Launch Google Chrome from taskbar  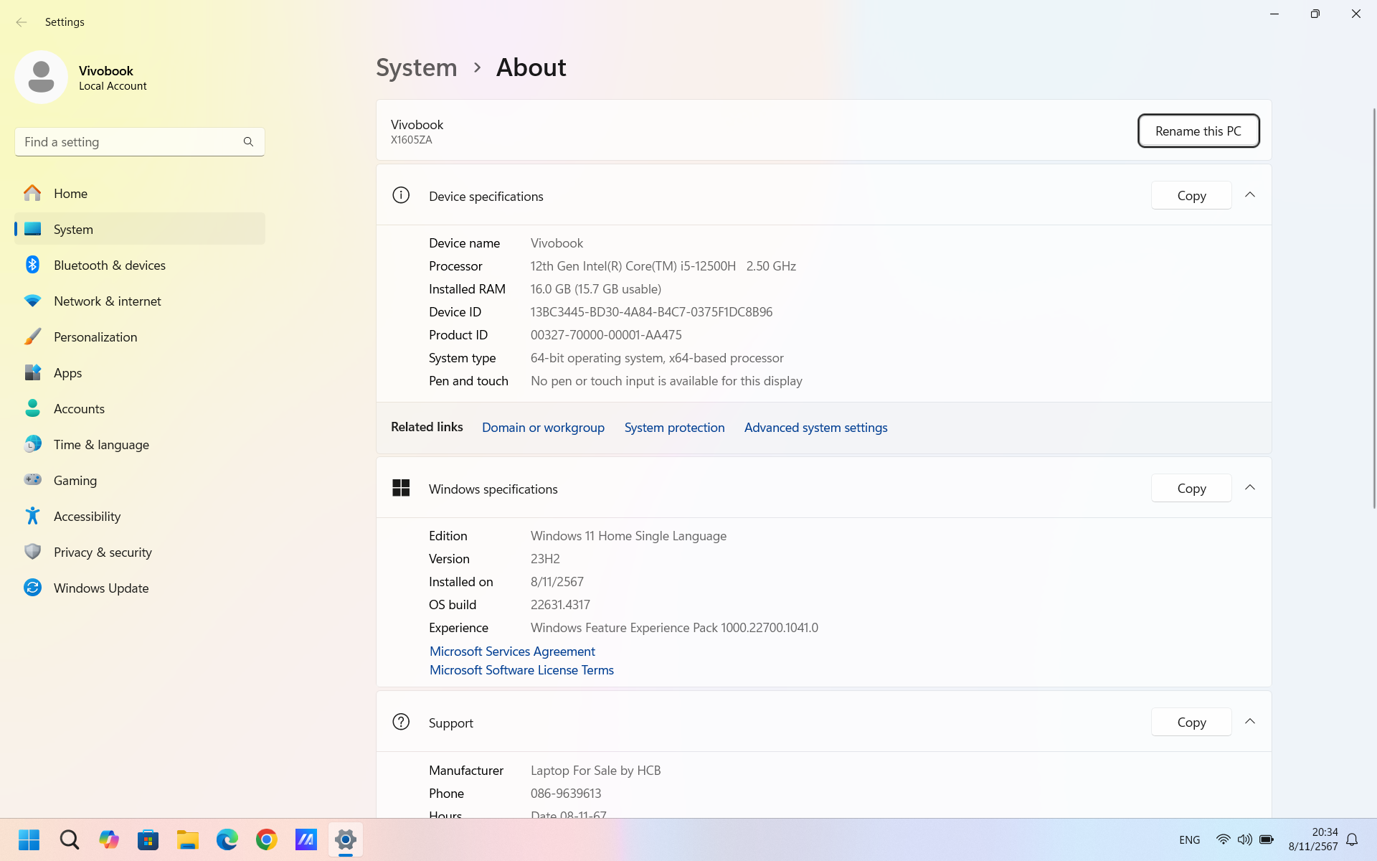point(267,839)
